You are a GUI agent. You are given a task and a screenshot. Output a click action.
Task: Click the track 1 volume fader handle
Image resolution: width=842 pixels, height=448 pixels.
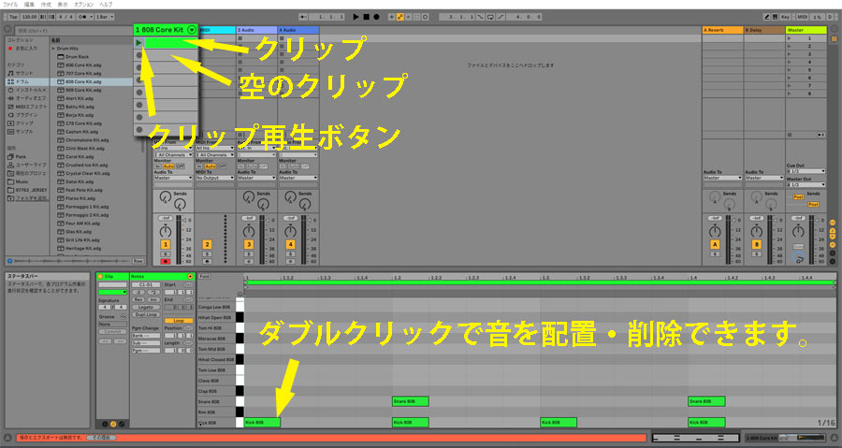coord(184,220)
